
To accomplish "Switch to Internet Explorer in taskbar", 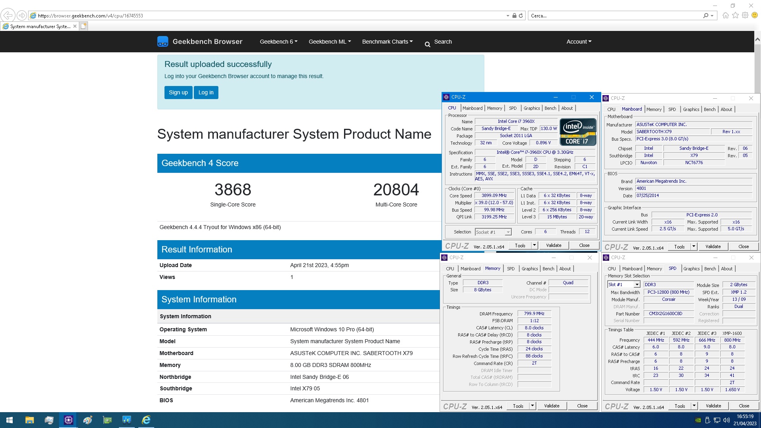I will click(146, 420).
